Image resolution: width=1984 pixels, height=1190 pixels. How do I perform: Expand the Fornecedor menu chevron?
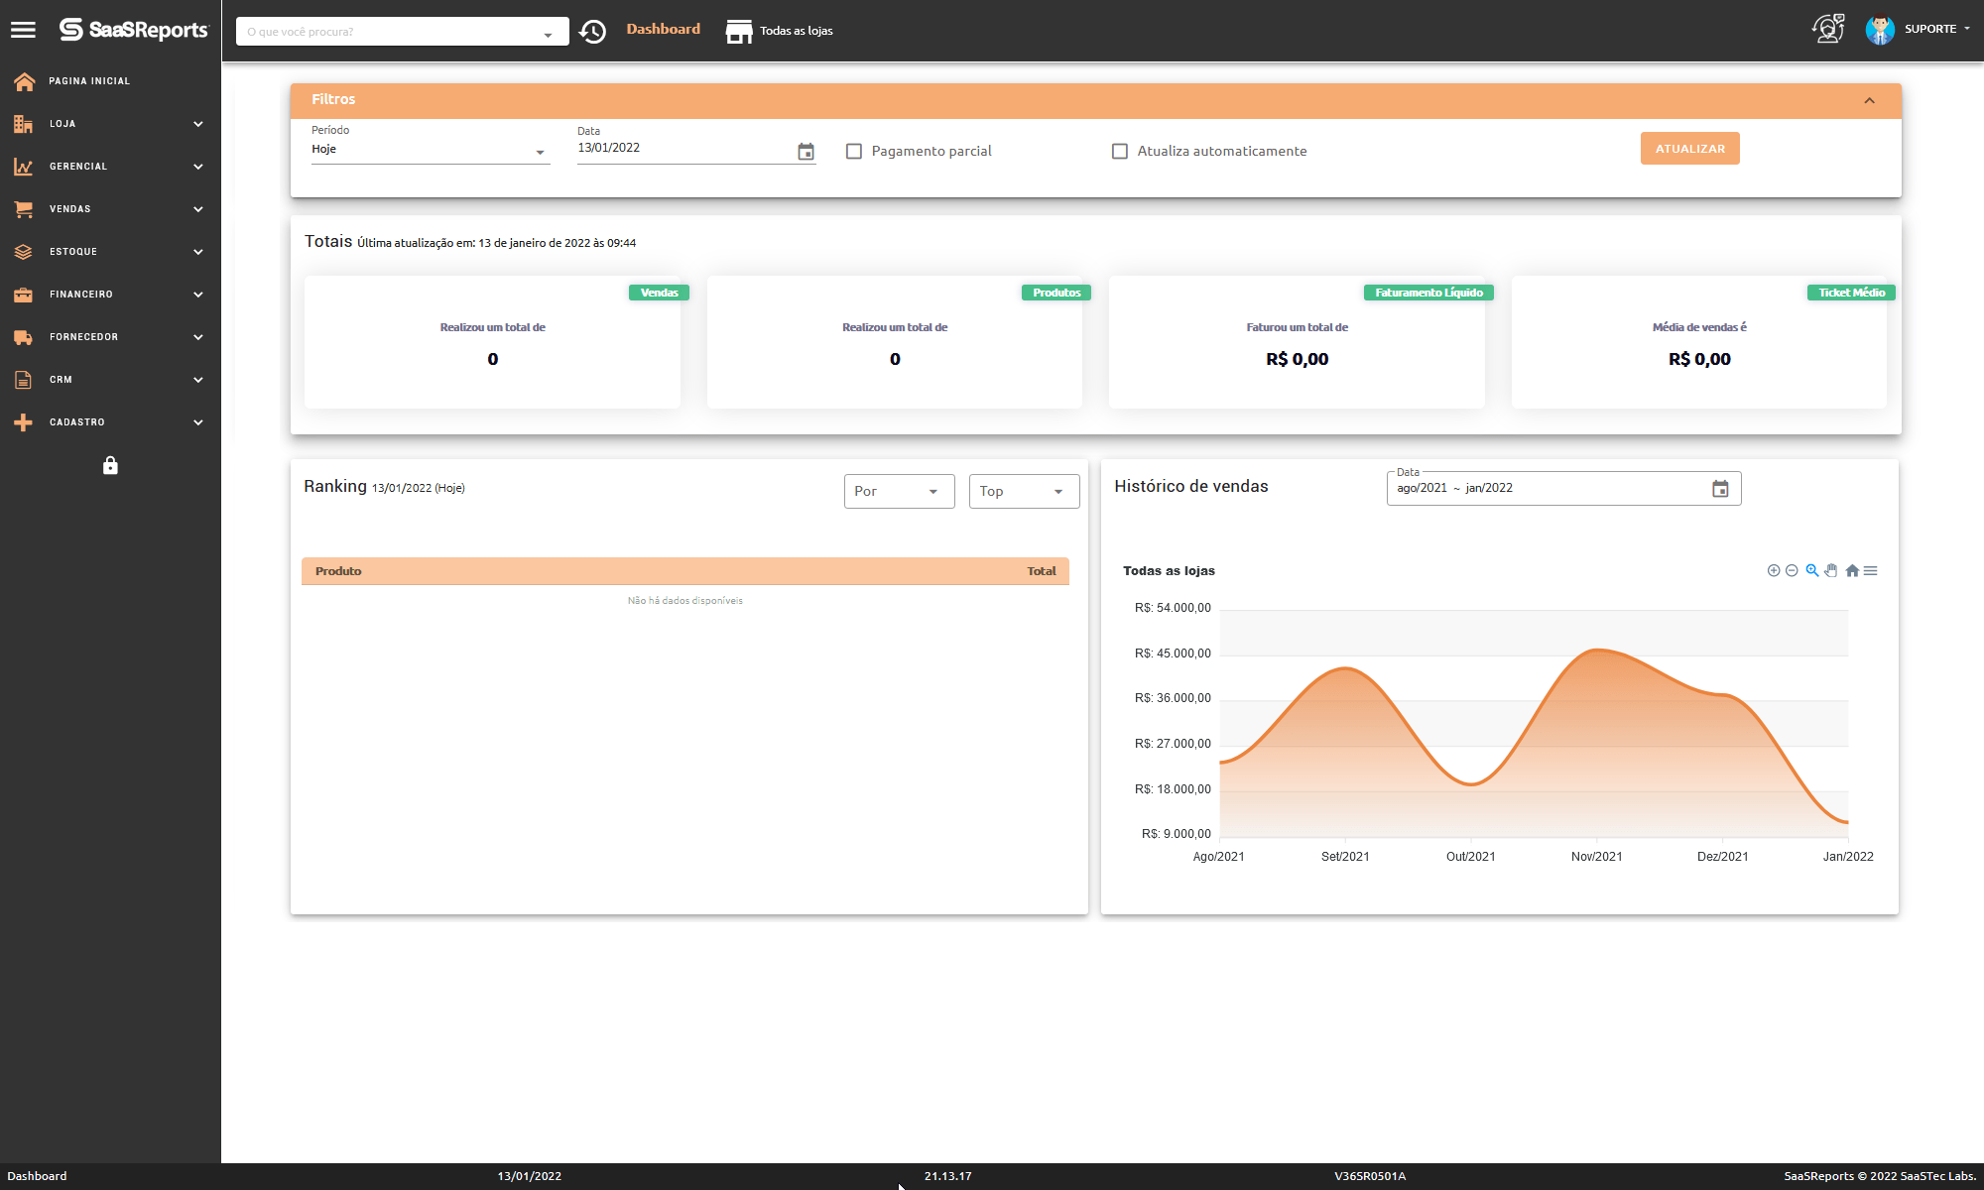coord(198,337)
